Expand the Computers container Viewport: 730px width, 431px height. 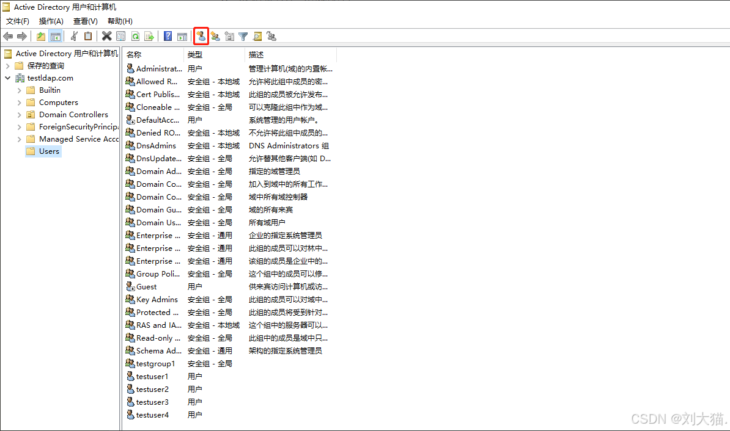(19, 103)
